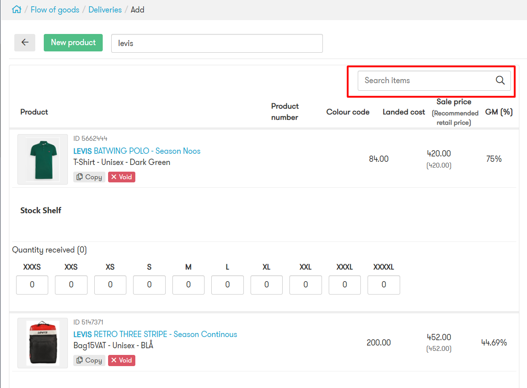Focus the search field containing levis
The image size is (527, 388).
point(217,43)
